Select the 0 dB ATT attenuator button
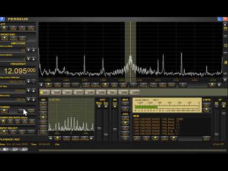Image resolution: width=228 pixels, height=171 pixels. pyautogui.click(x=4, y=28)
